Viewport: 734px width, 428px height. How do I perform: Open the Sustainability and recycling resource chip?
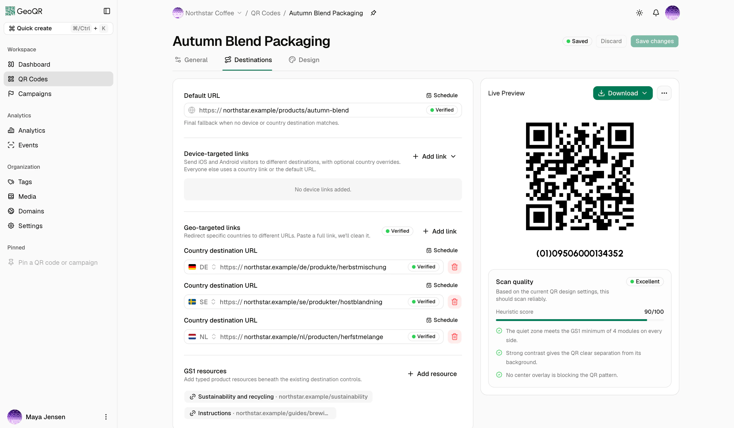pos(278,397)
